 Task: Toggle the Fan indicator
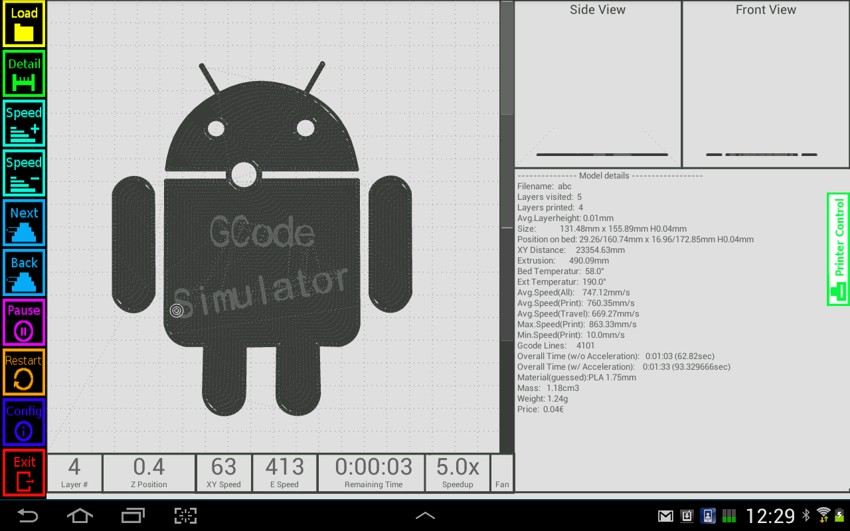point(502,473)
